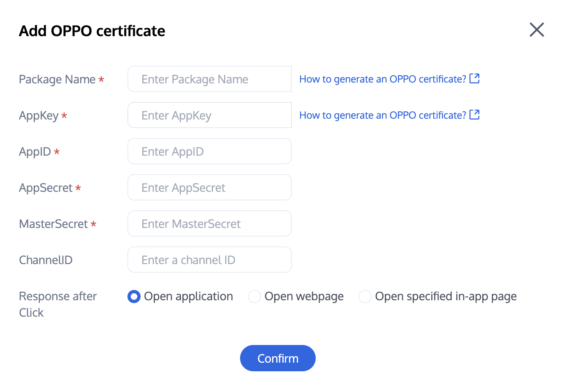564x391 pixels.
Task: Click the Open application label text
Action: coord(188,297)
